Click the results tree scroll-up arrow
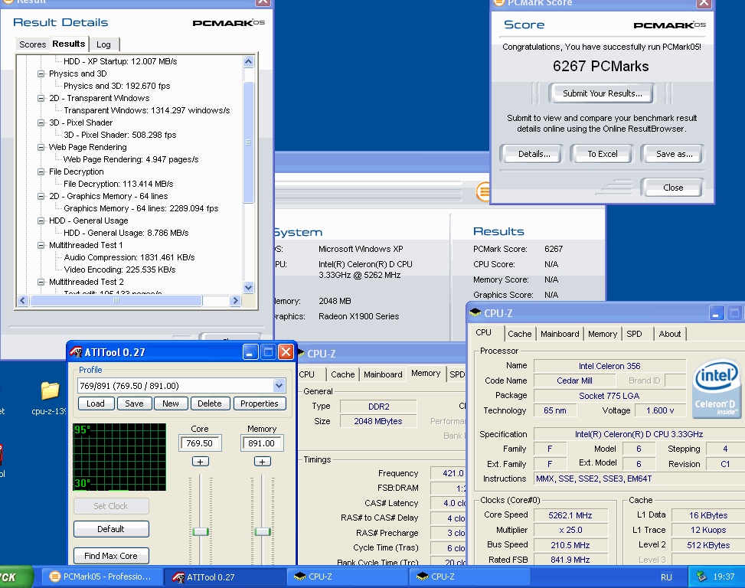The height and width of the screenshot is (588, 745). pos(249,61)
